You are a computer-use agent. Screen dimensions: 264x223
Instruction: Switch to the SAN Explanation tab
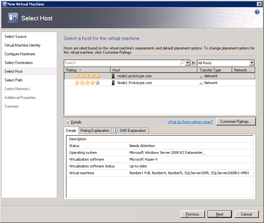(x=130, y=131)
